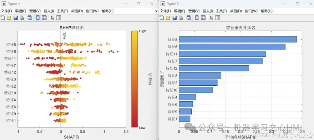The image size is (314, 140).
Task: Toggle Insert Legend button in Figure 4
Action: coord(44,18)
